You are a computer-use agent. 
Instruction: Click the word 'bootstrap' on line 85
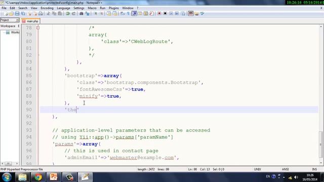point(81,76)
